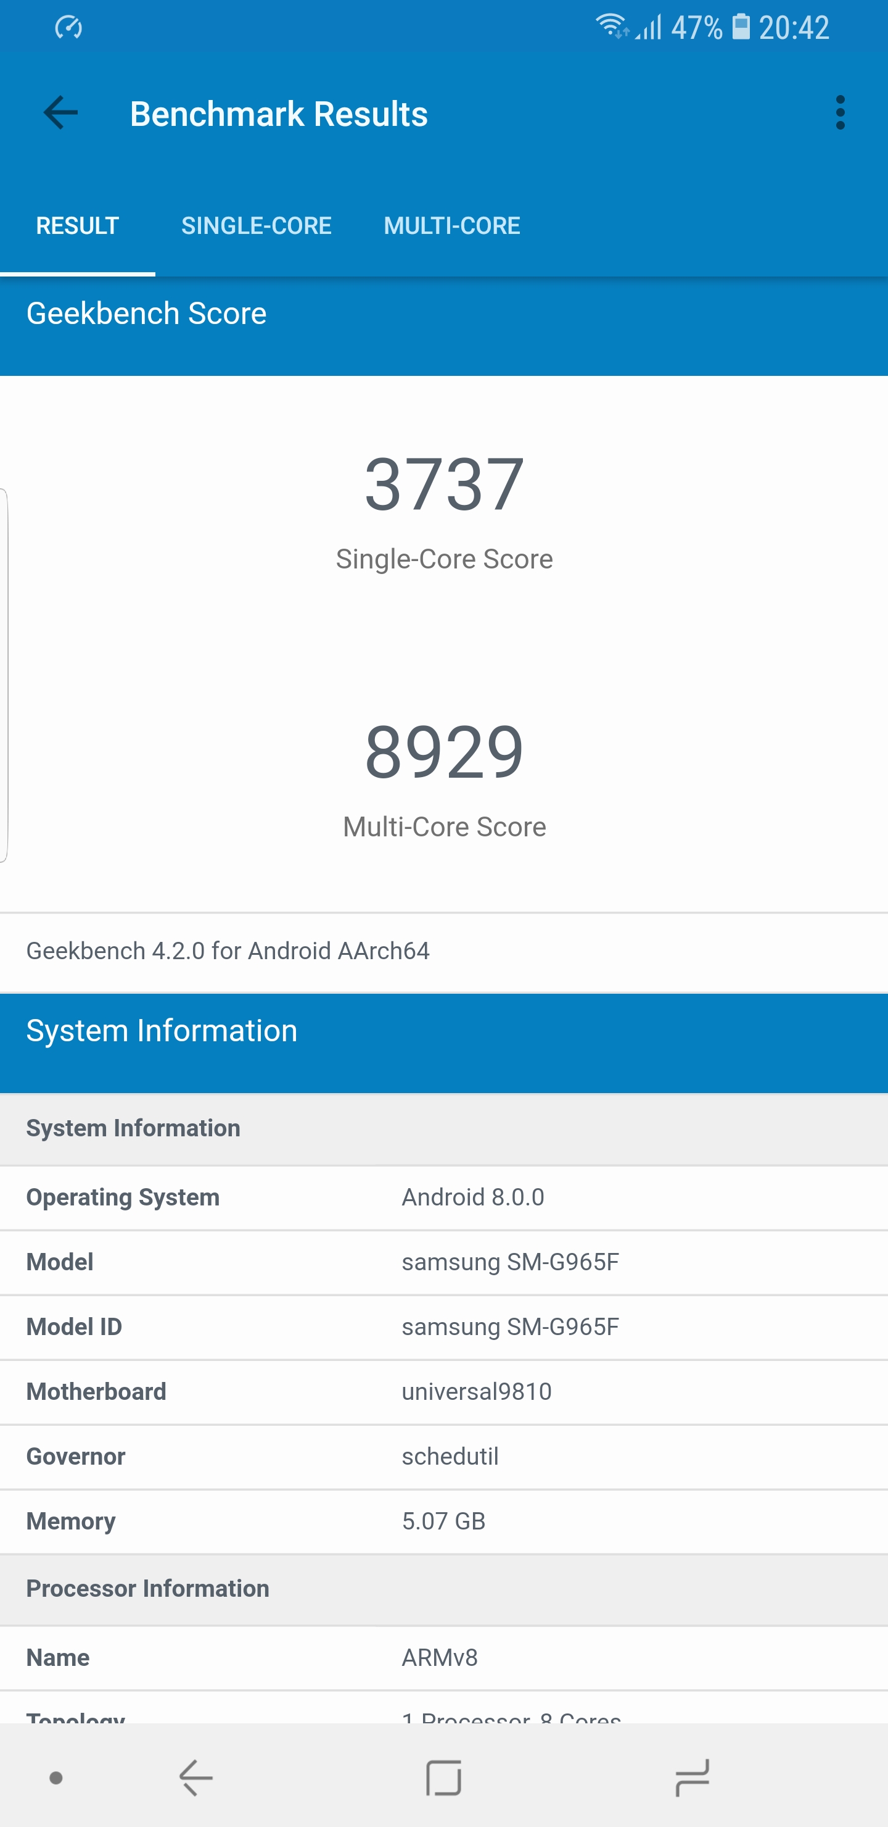Image resolution: width=888 pixels, height=1827 pixels.
Task: Tap the Wi-Fi status icon
Action: tap(611, 27)
